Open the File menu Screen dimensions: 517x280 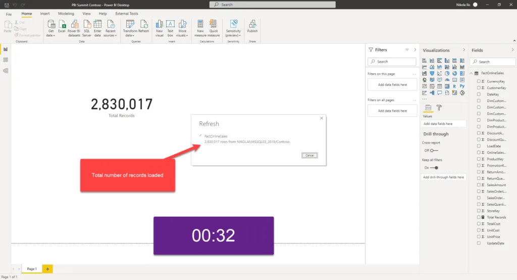pyautogui.click(x=9, y=14)
